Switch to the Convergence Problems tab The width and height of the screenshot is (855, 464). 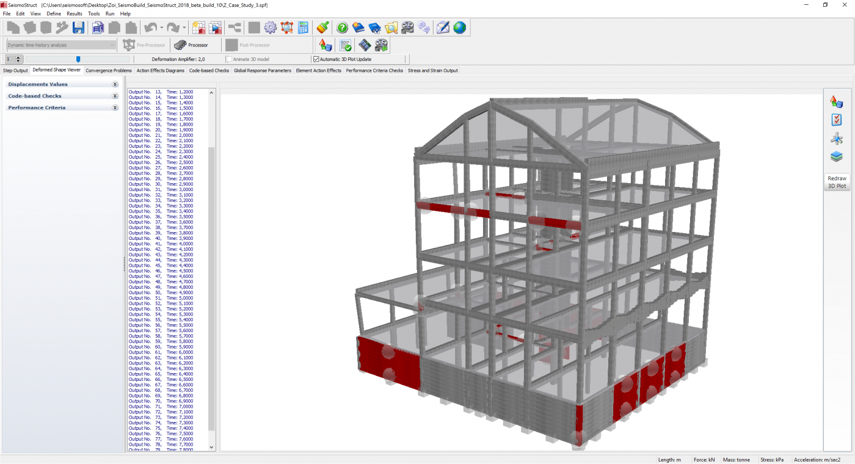coord(109,71)
